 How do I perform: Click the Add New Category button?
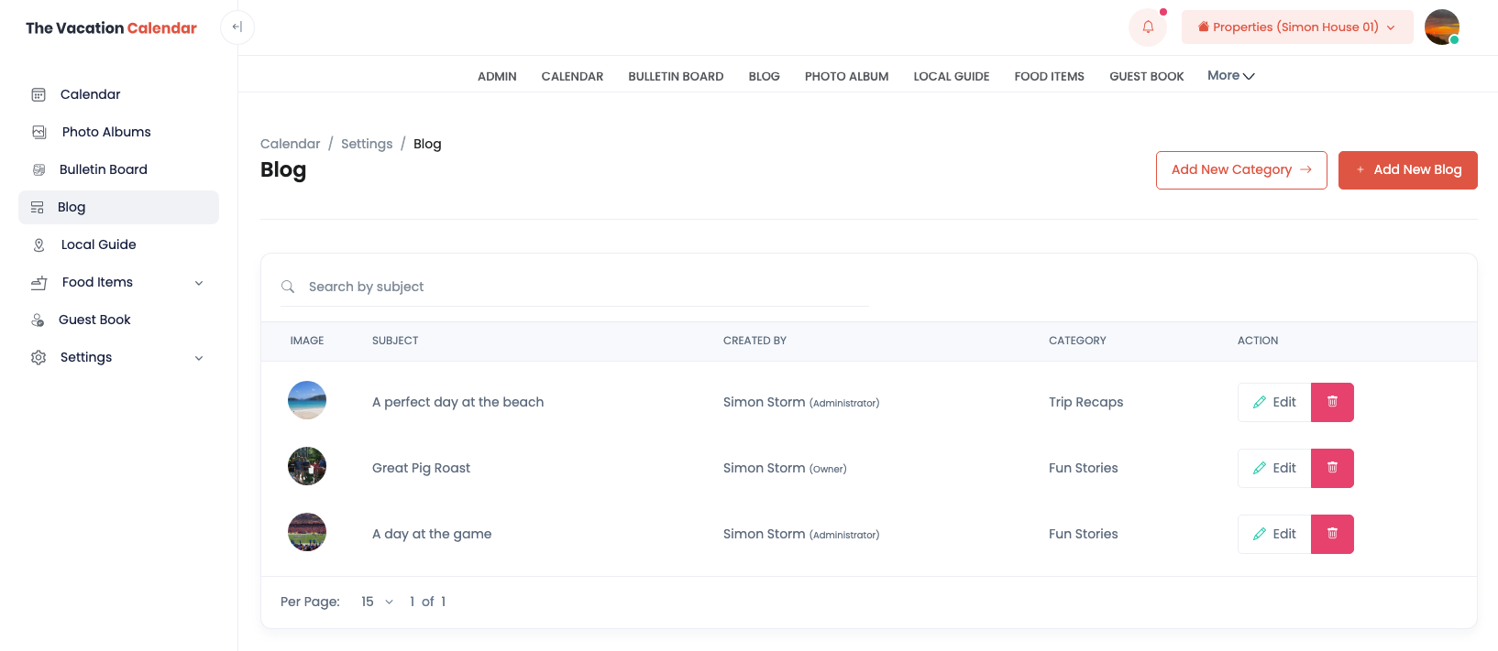click(1240, 170)
